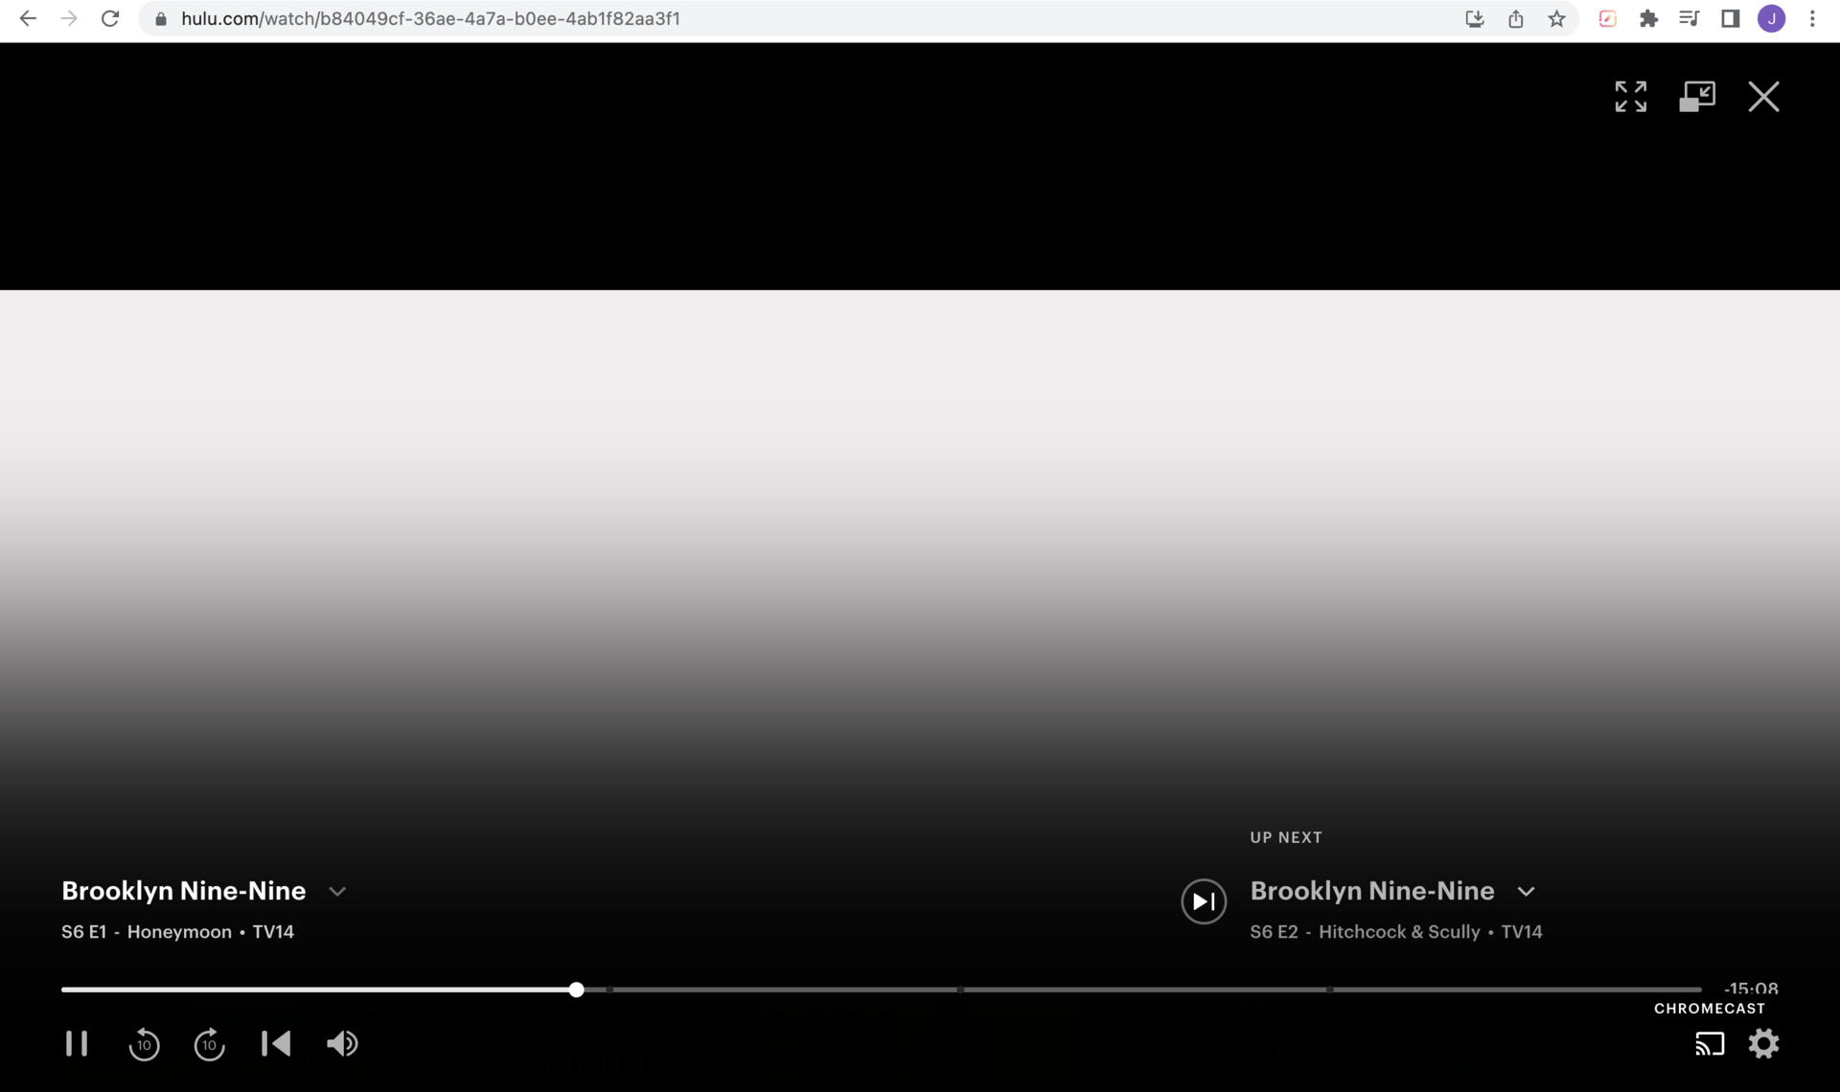The image size is (1840, 1092).
Task: Open player settings gear
Action: (x=1763, y=1043)
